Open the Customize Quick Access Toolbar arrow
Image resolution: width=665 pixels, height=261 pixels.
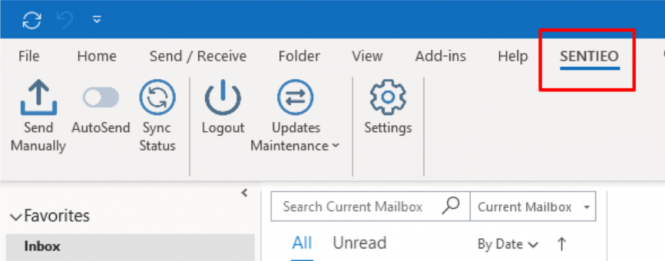pyautogui.click(x=97, y=19)
